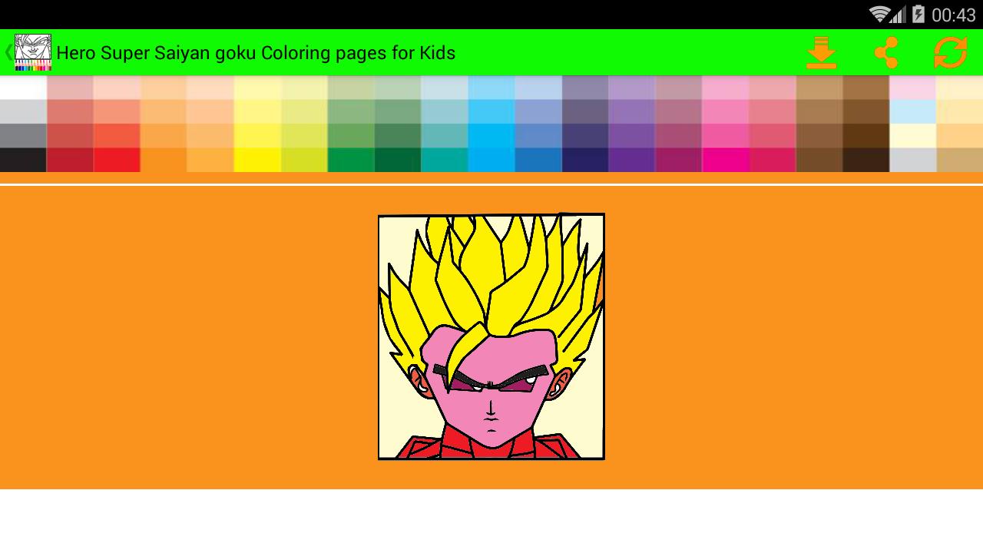
Task: Pick the pure white color swatch
Action: click(23, 88)
